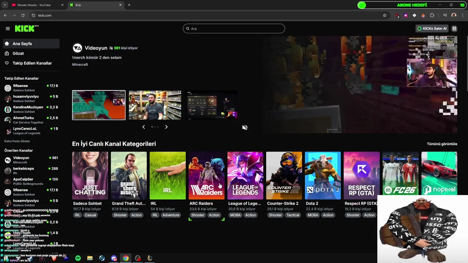This screenshot has width=468, height=263.
Task: Open the Kick hamburger sidebar menu
Action: pyautogui.click(x=8, y=28)
